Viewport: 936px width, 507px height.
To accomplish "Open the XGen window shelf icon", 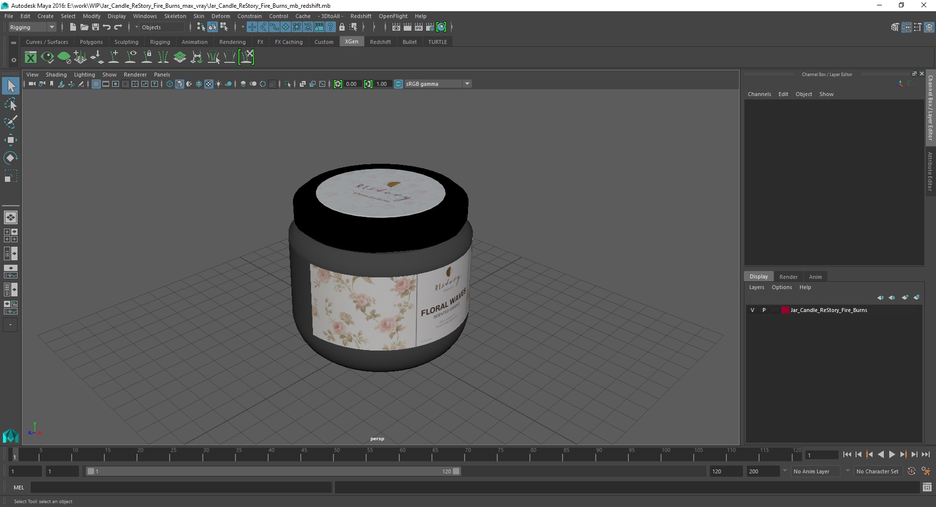I will tap(31, 58).
